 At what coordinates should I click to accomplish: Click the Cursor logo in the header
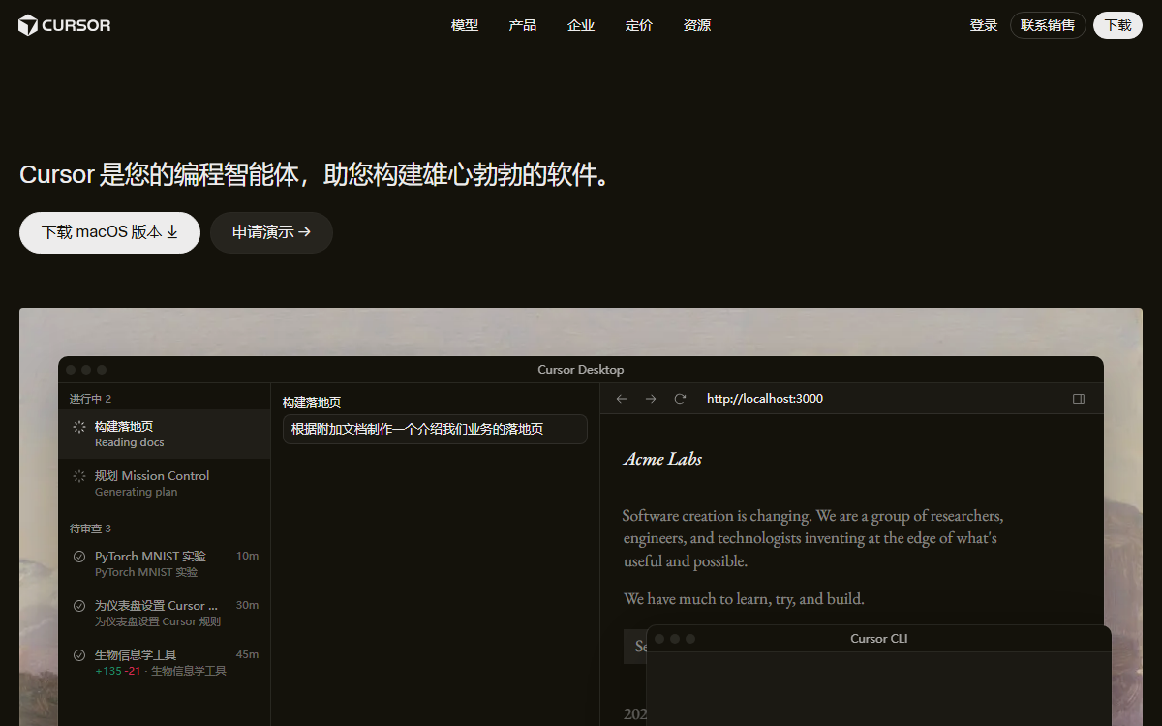tap(64, 25)
